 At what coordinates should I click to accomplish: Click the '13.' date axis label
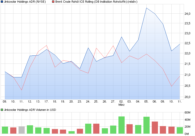coord(38,101)
